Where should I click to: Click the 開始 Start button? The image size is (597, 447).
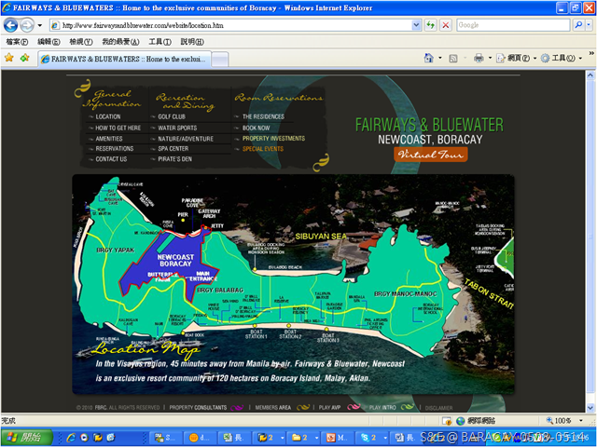(x=27, y=438)
